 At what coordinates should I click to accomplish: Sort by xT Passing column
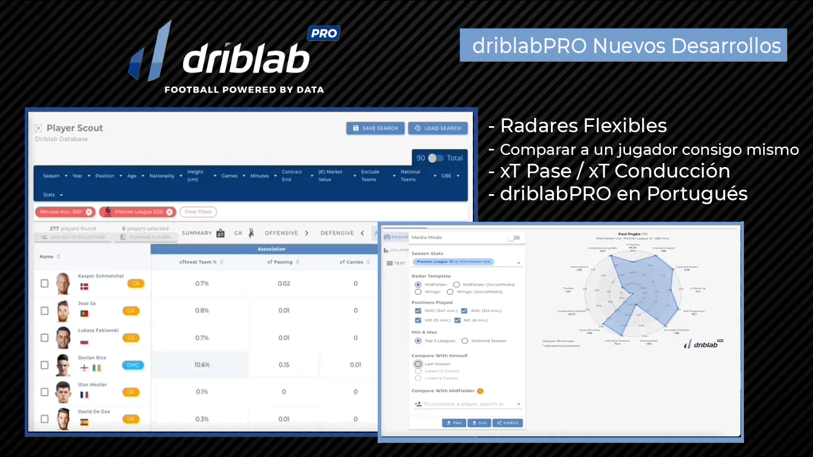click(298, 262)
